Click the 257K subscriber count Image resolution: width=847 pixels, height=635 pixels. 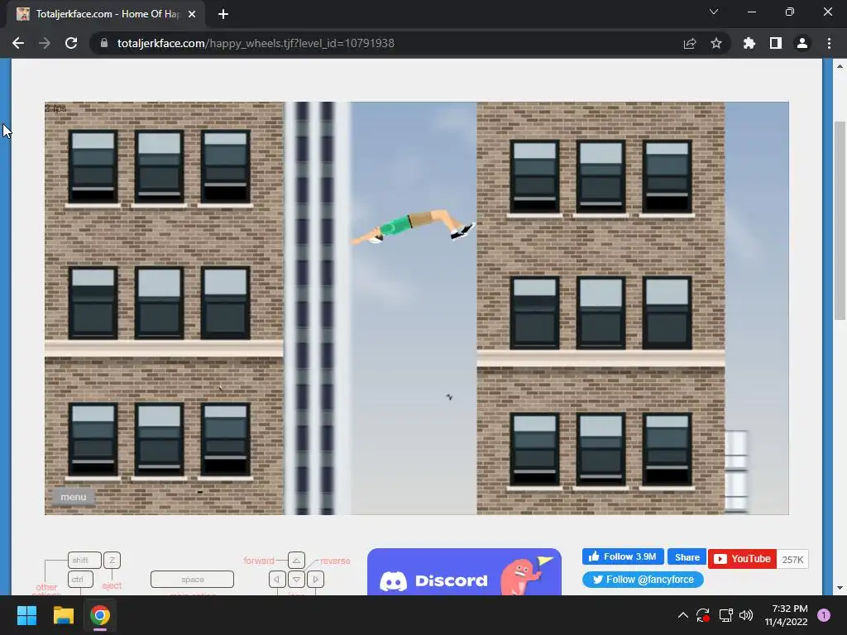point(792,560)
